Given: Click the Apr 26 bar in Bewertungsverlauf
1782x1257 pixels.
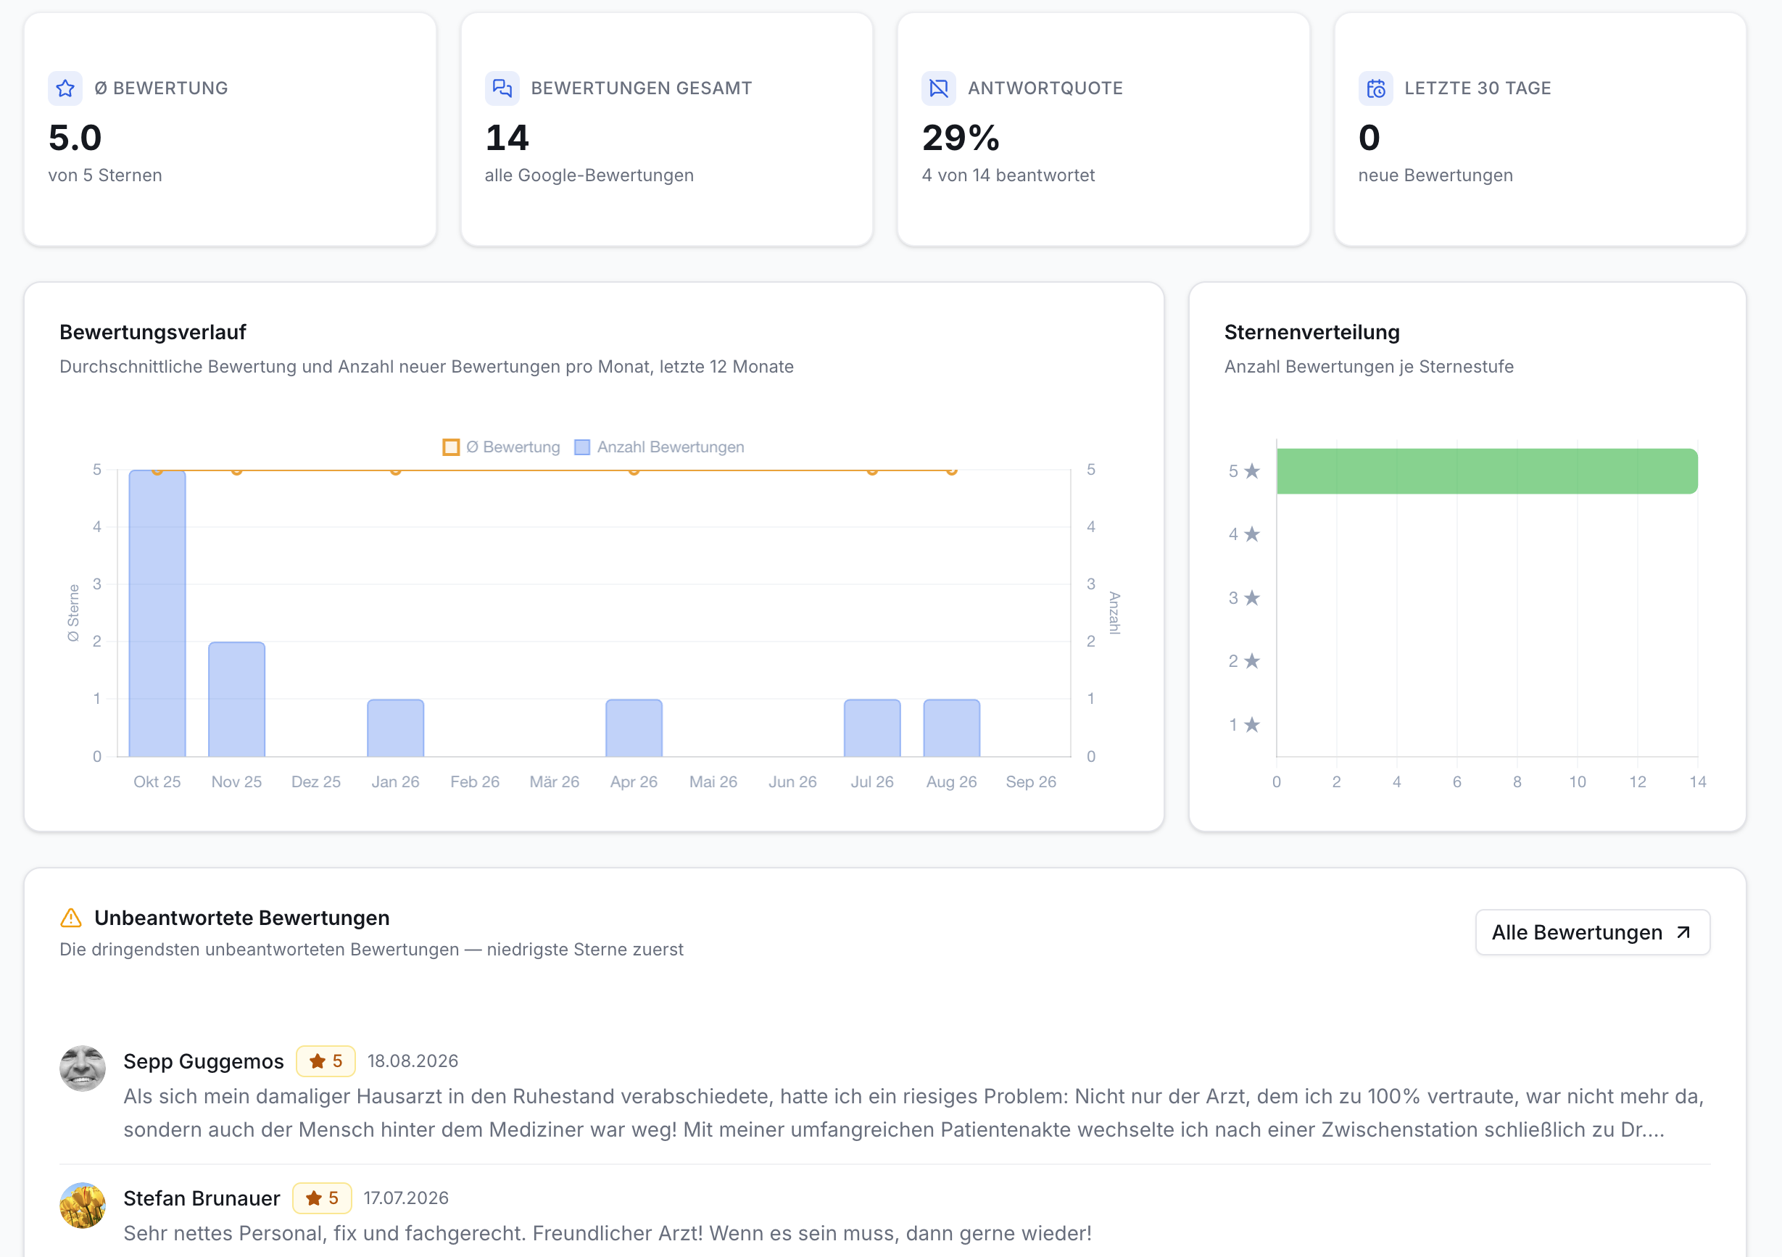Looking at the screenshot, I should pyautogui.click(x=634, y=728).
